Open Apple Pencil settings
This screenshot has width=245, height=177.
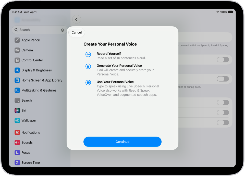coord(39,40)
